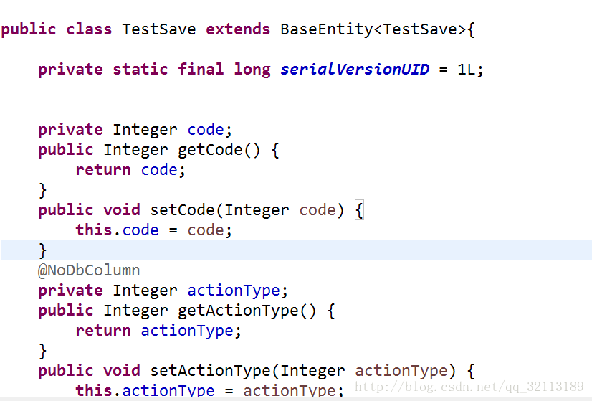Click the setCode method name

(x=182, y=210)
